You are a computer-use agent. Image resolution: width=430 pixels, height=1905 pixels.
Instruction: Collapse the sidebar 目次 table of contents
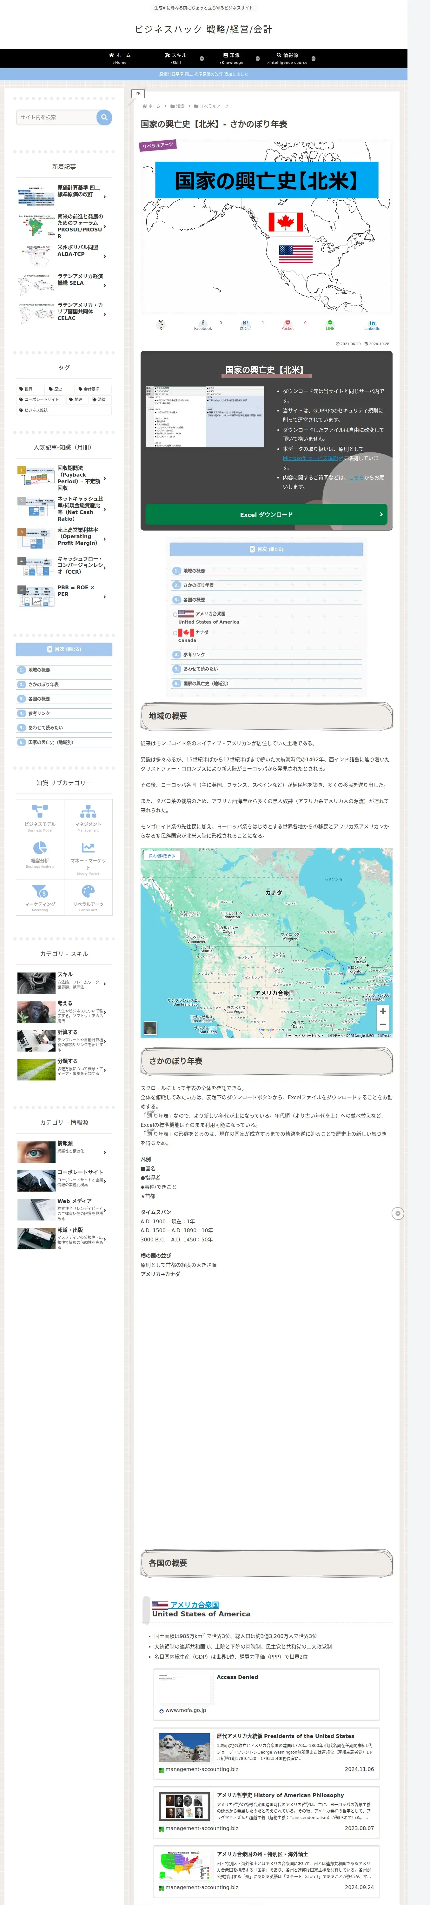pyautogui.click(x=64, y=649)
